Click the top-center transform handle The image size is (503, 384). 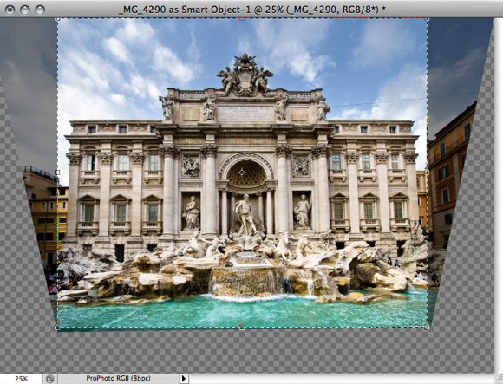pyautogui.click(x=242, y=19)
